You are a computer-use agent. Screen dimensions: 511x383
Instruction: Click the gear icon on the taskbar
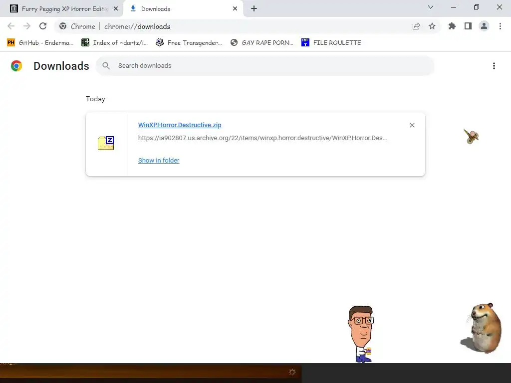292,372
